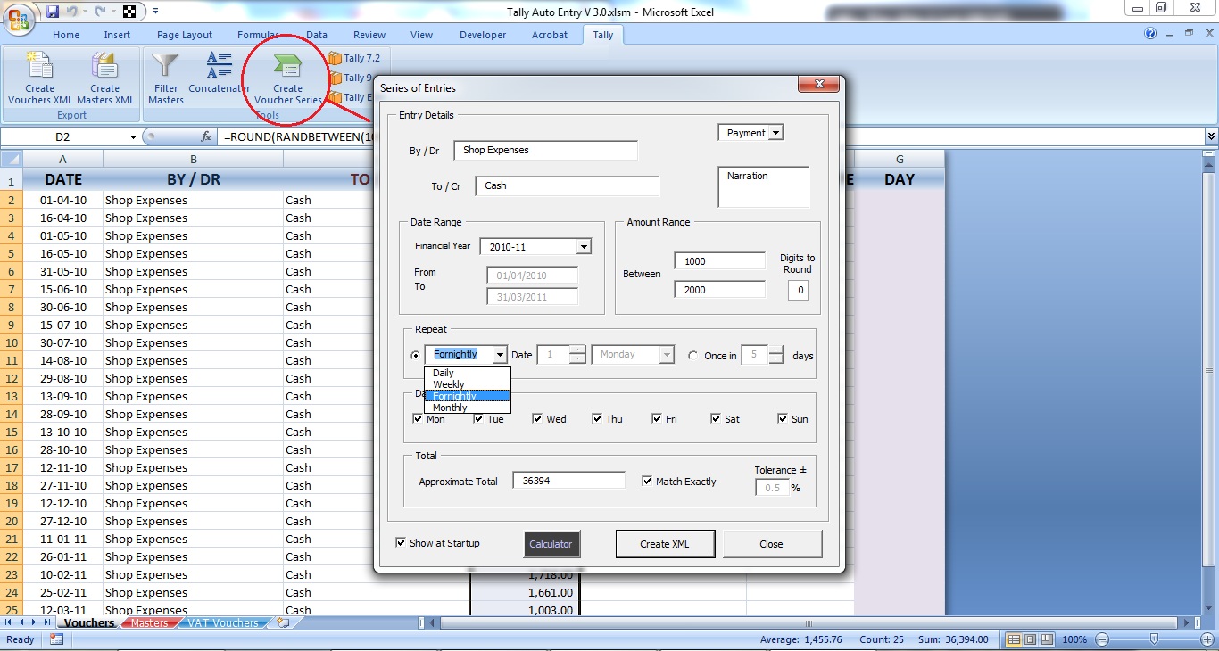
Task: Open the Page Layout ribbon tab
Action: pyautogui.click(x=185, y=35)
